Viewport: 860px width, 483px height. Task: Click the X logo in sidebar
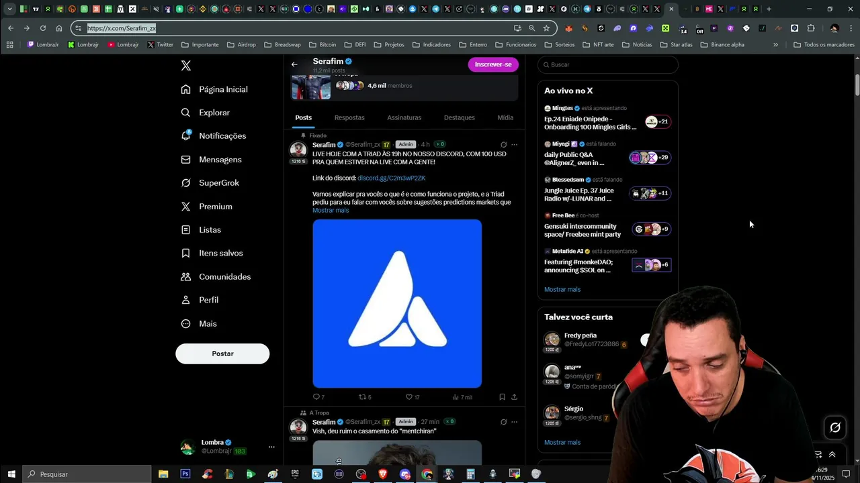click(186, 66)
